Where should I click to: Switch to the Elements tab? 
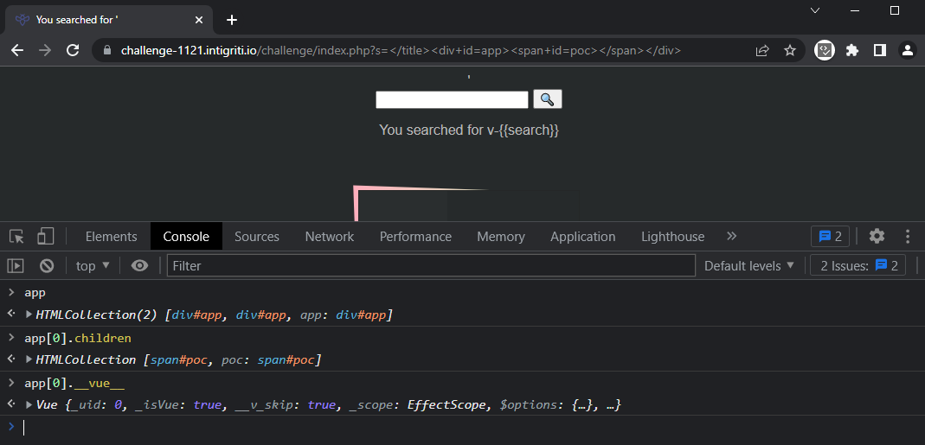pos(111,236)
